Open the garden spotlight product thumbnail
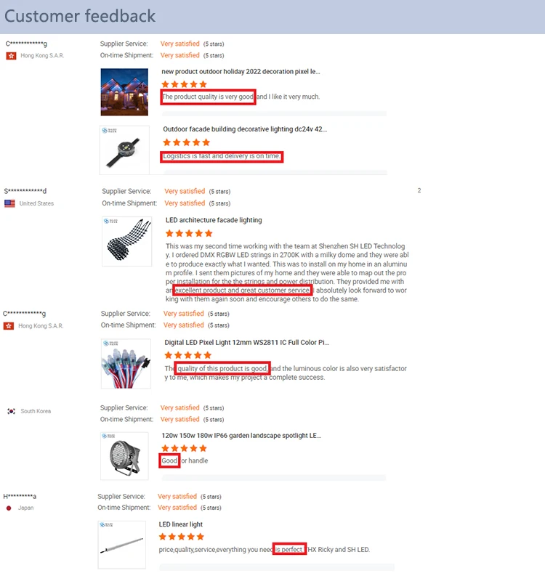 (x=124, y=456)
